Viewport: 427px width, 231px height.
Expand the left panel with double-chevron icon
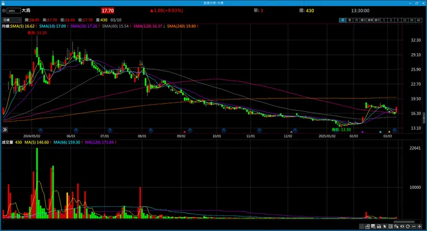[x=5, y=130]
